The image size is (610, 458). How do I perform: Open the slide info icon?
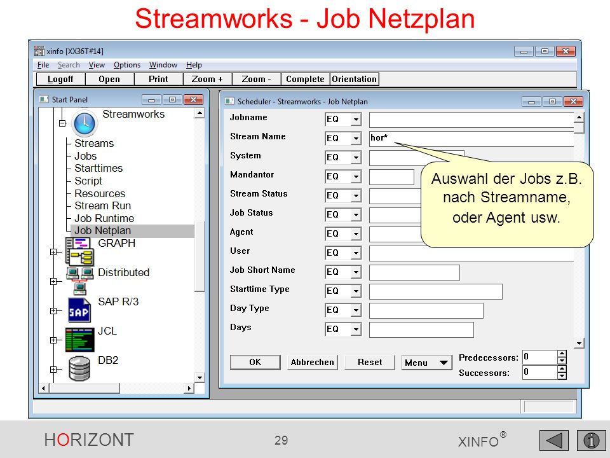(x=592, y=441)
